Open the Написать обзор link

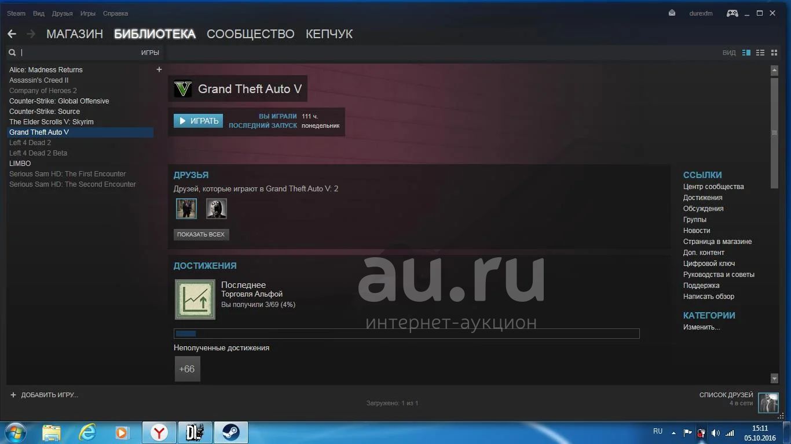[709, 297]
